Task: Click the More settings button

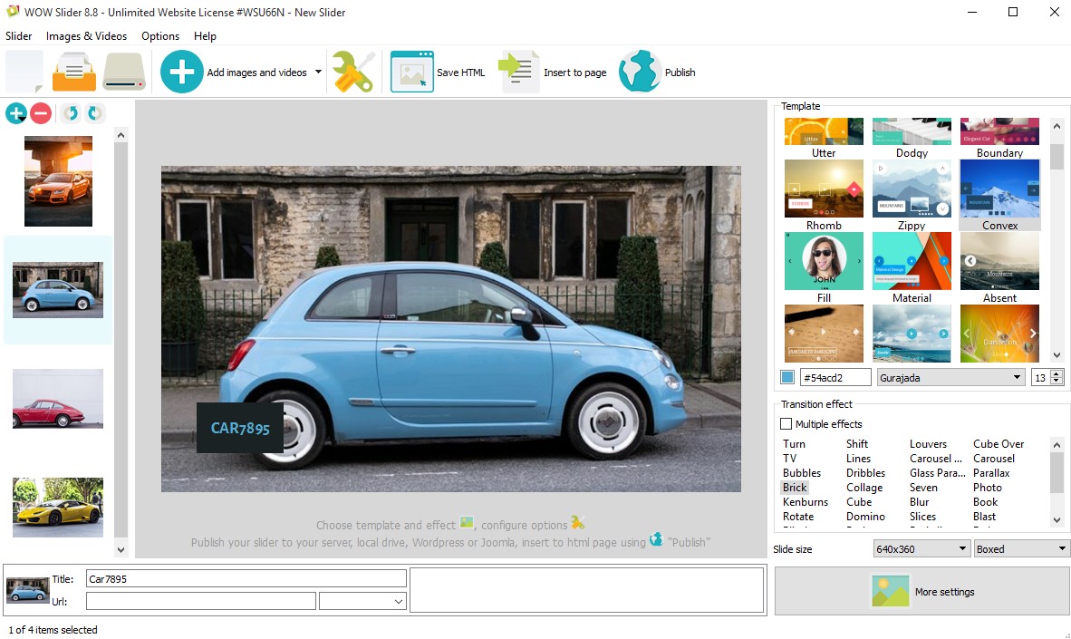Action: click(921, 592)
